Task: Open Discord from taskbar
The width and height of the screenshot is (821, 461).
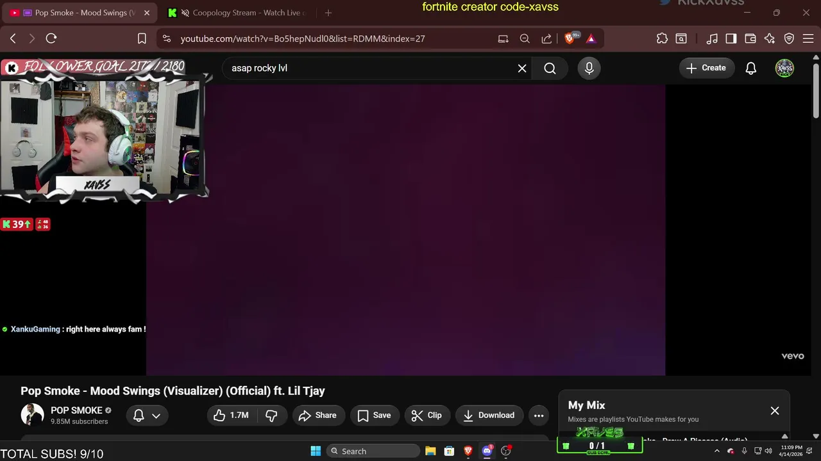Action: [x=487, y=451]
